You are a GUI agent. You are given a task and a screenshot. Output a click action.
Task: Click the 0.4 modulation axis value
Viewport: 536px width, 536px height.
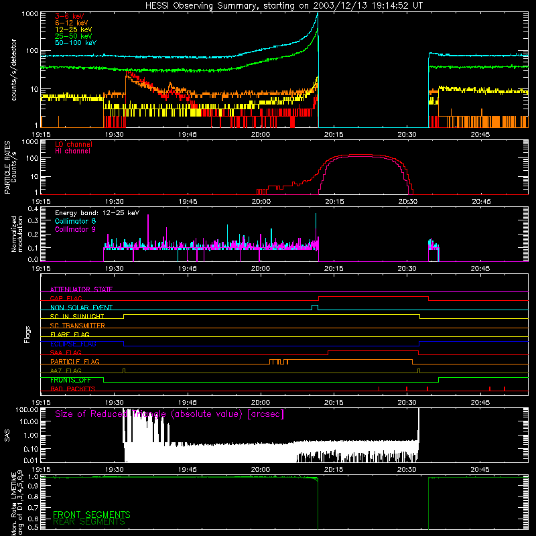tap(33, 209)
